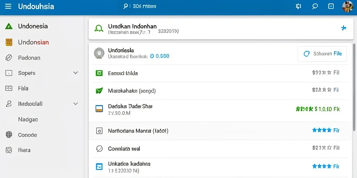The width and height of the screenshot is (357, 178).
Task: Expand the Imdoulall chevron
Action: coord(76,104)
